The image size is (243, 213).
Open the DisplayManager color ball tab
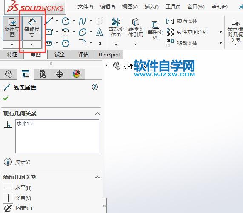click(77, 74)
